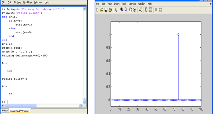This screenshot has width=216, height=114.
Task: Click x-axis tick label 100
Action: (201, 109)
